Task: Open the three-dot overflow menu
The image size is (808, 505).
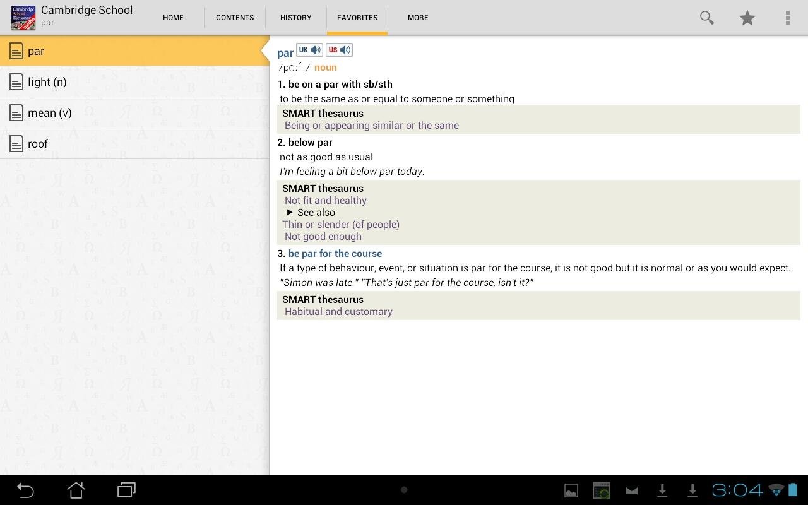Action: pyautogui.click(x=787, y=18)
